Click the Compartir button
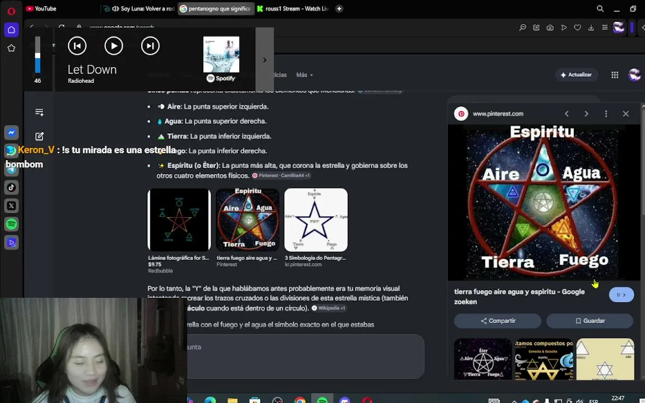645x403 pixels. click(497, 321)
